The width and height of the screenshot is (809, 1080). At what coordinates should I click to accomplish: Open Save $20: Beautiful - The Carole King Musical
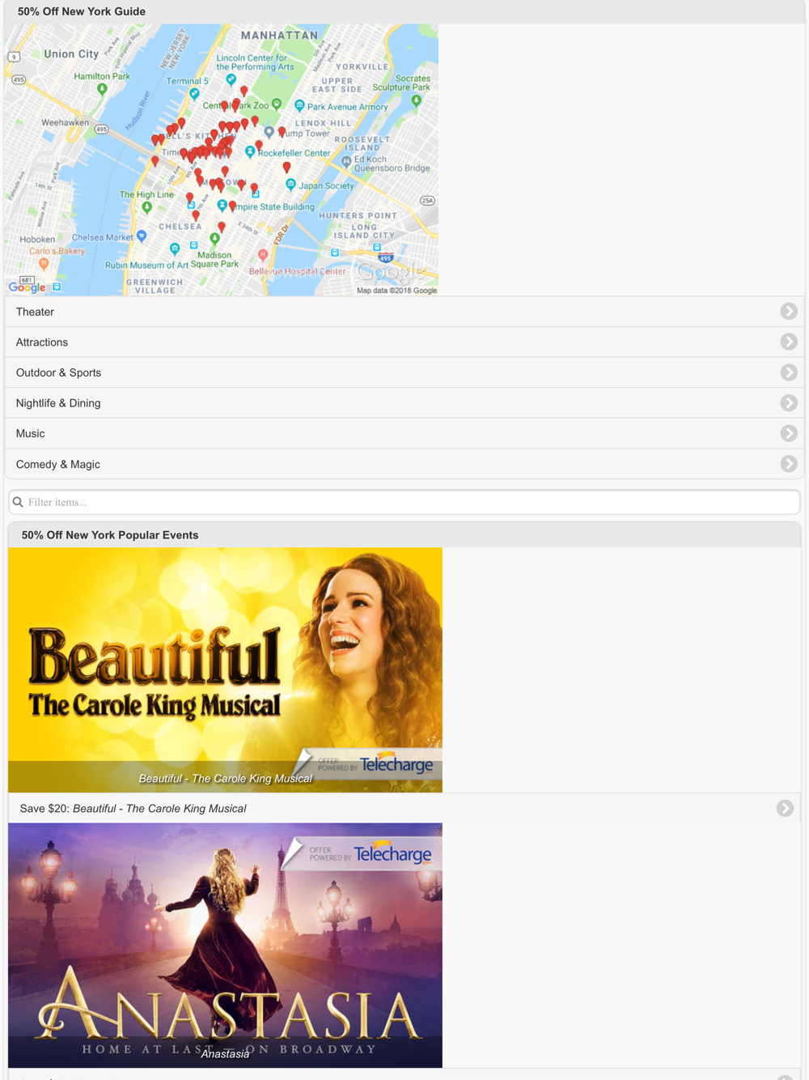point(404,808)
